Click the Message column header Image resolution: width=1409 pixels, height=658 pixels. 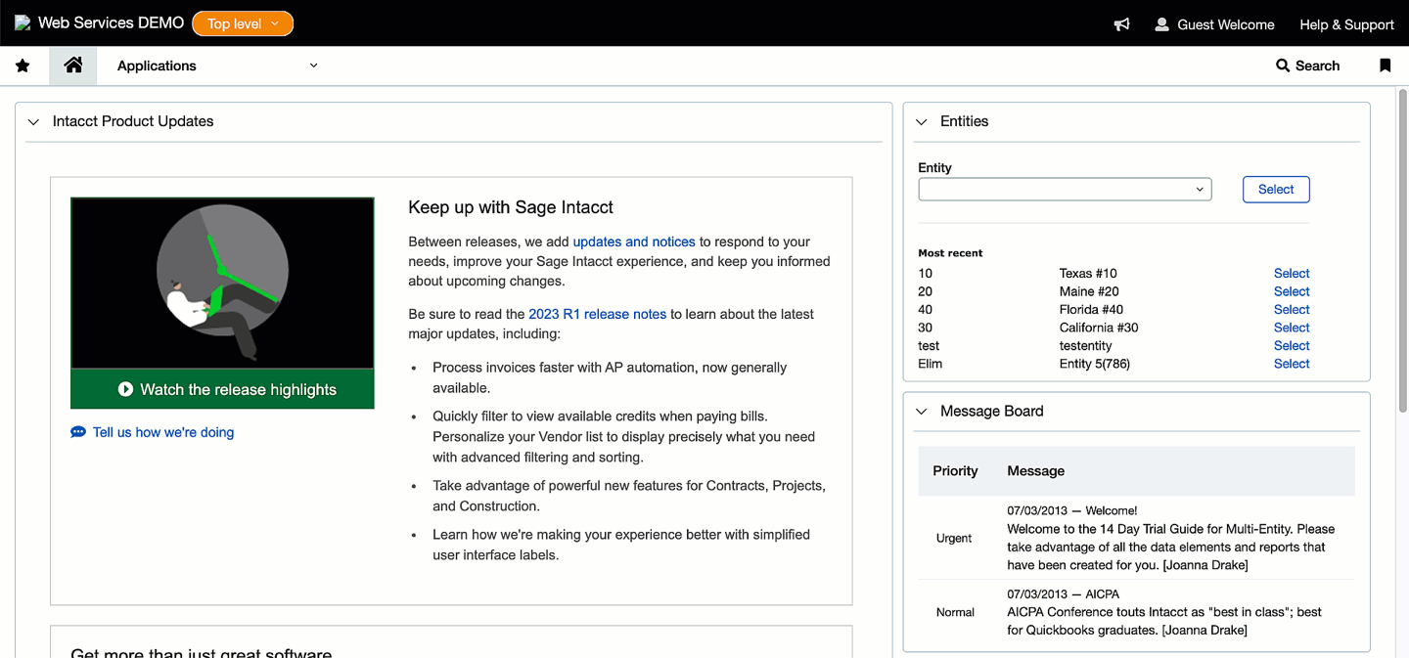click(x=1035, y=471)
